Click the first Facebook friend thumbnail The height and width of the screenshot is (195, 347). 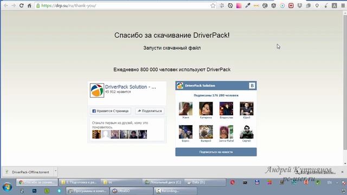click(97, 134)
